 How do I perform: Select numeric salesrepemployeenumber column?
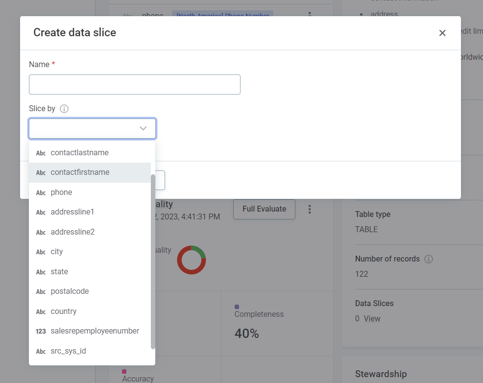coord(95,331)
